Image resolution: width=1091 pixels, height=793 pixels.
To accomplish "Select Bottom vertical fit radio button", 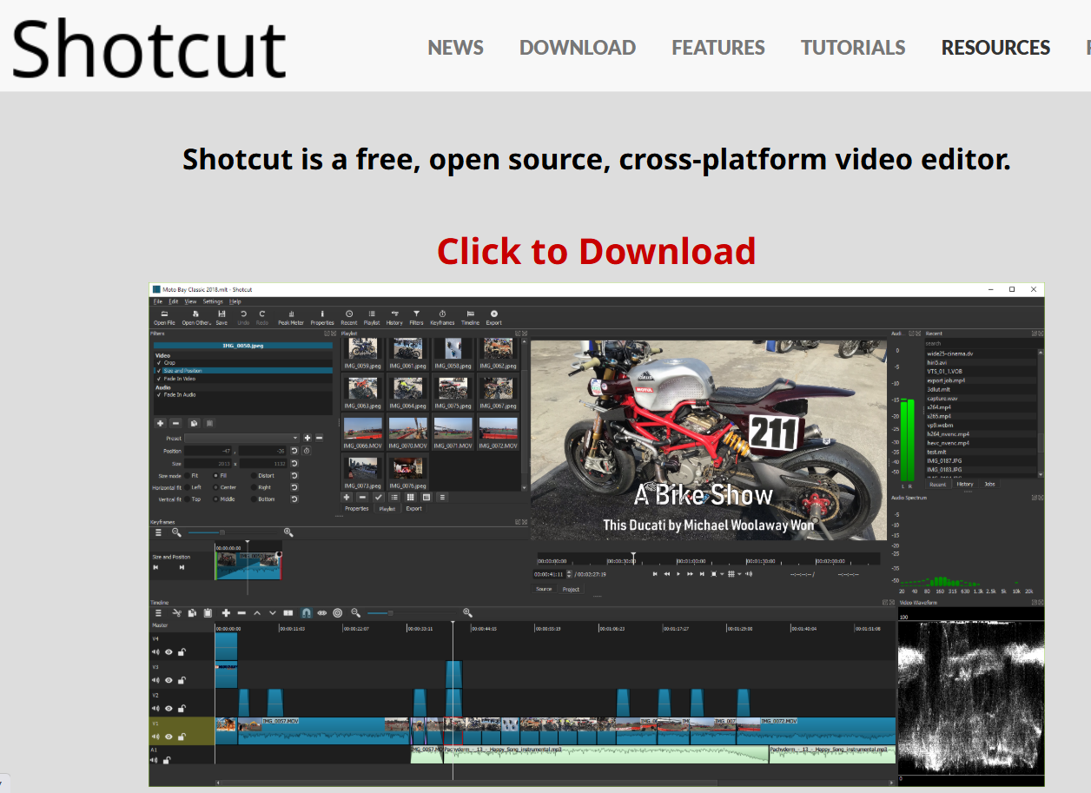I will (x=254, y=499).
